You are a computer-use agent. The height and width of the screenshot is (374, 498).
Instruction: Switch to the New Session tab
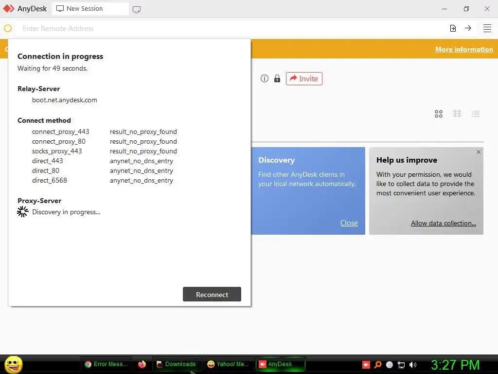tap(90, 9)
